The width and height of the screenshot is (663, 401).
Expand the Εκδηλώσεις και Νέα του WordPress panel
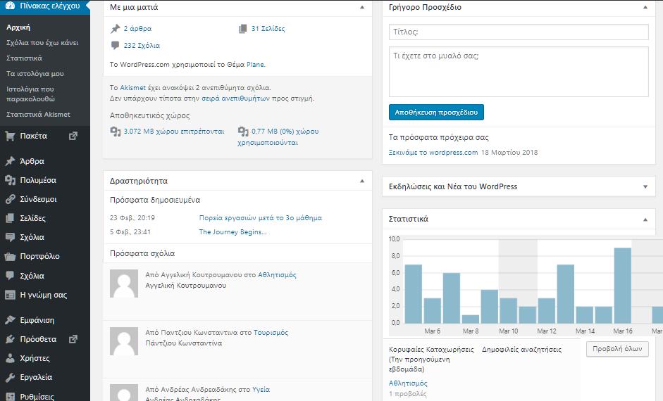click(645, 186)
